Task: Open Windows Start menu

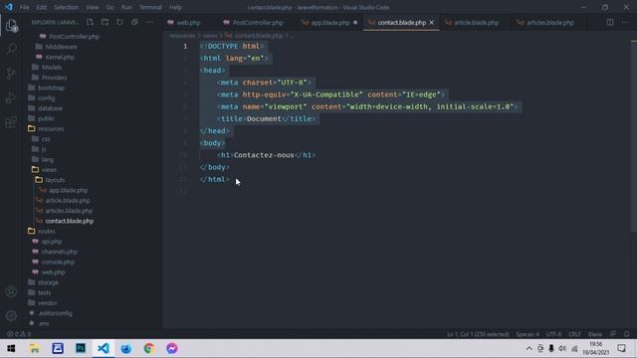Action: click(11, 348)
